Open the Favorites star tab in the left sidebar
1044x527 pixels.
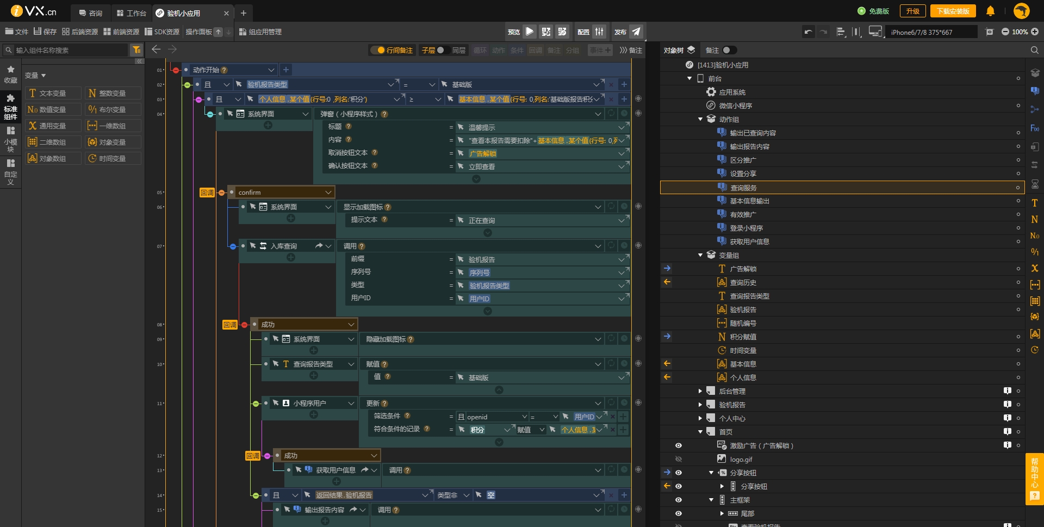10,75
